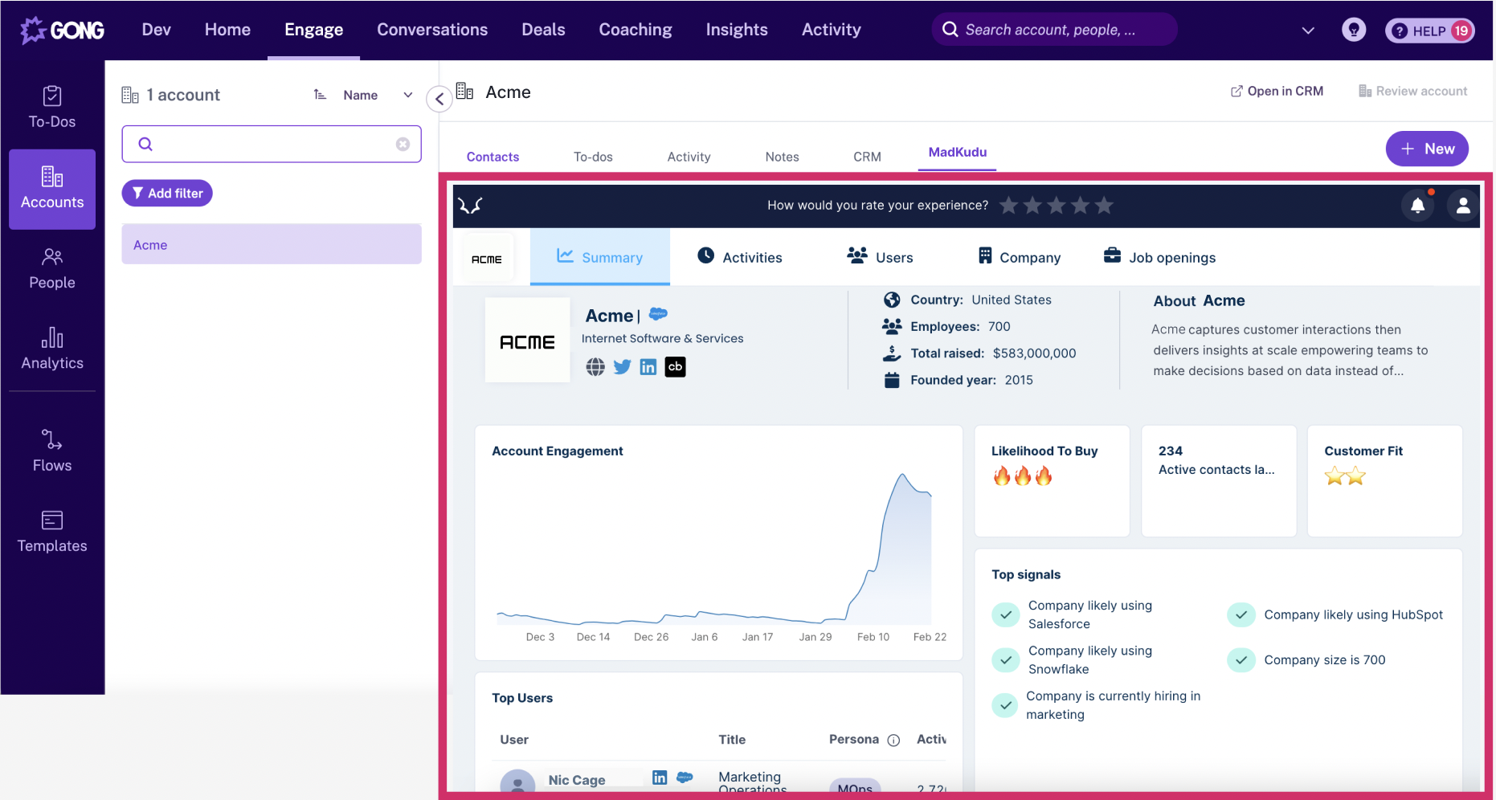Open the MadKudu Users tab
Screen dimensions: 1496x800
(880, 257)
